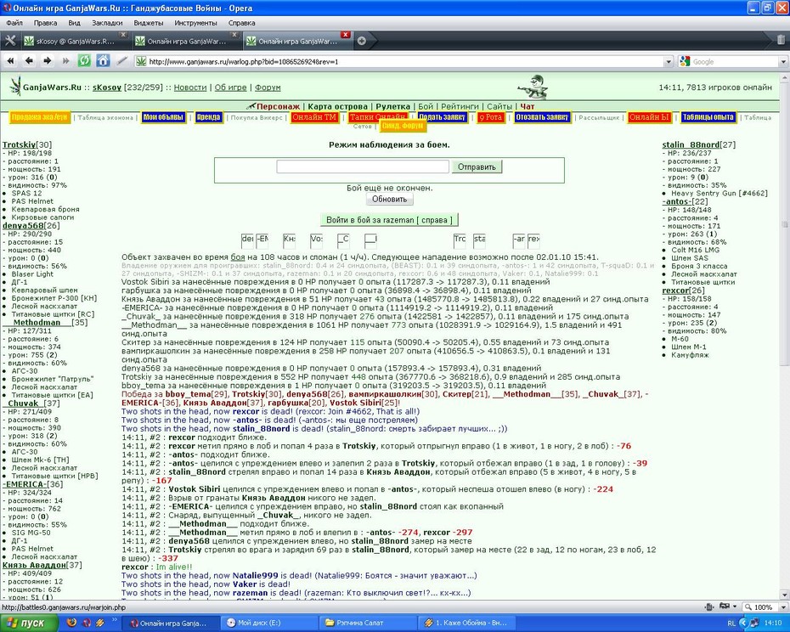
Task: Reload the page with green refresh icon
Action: point(84,61)
